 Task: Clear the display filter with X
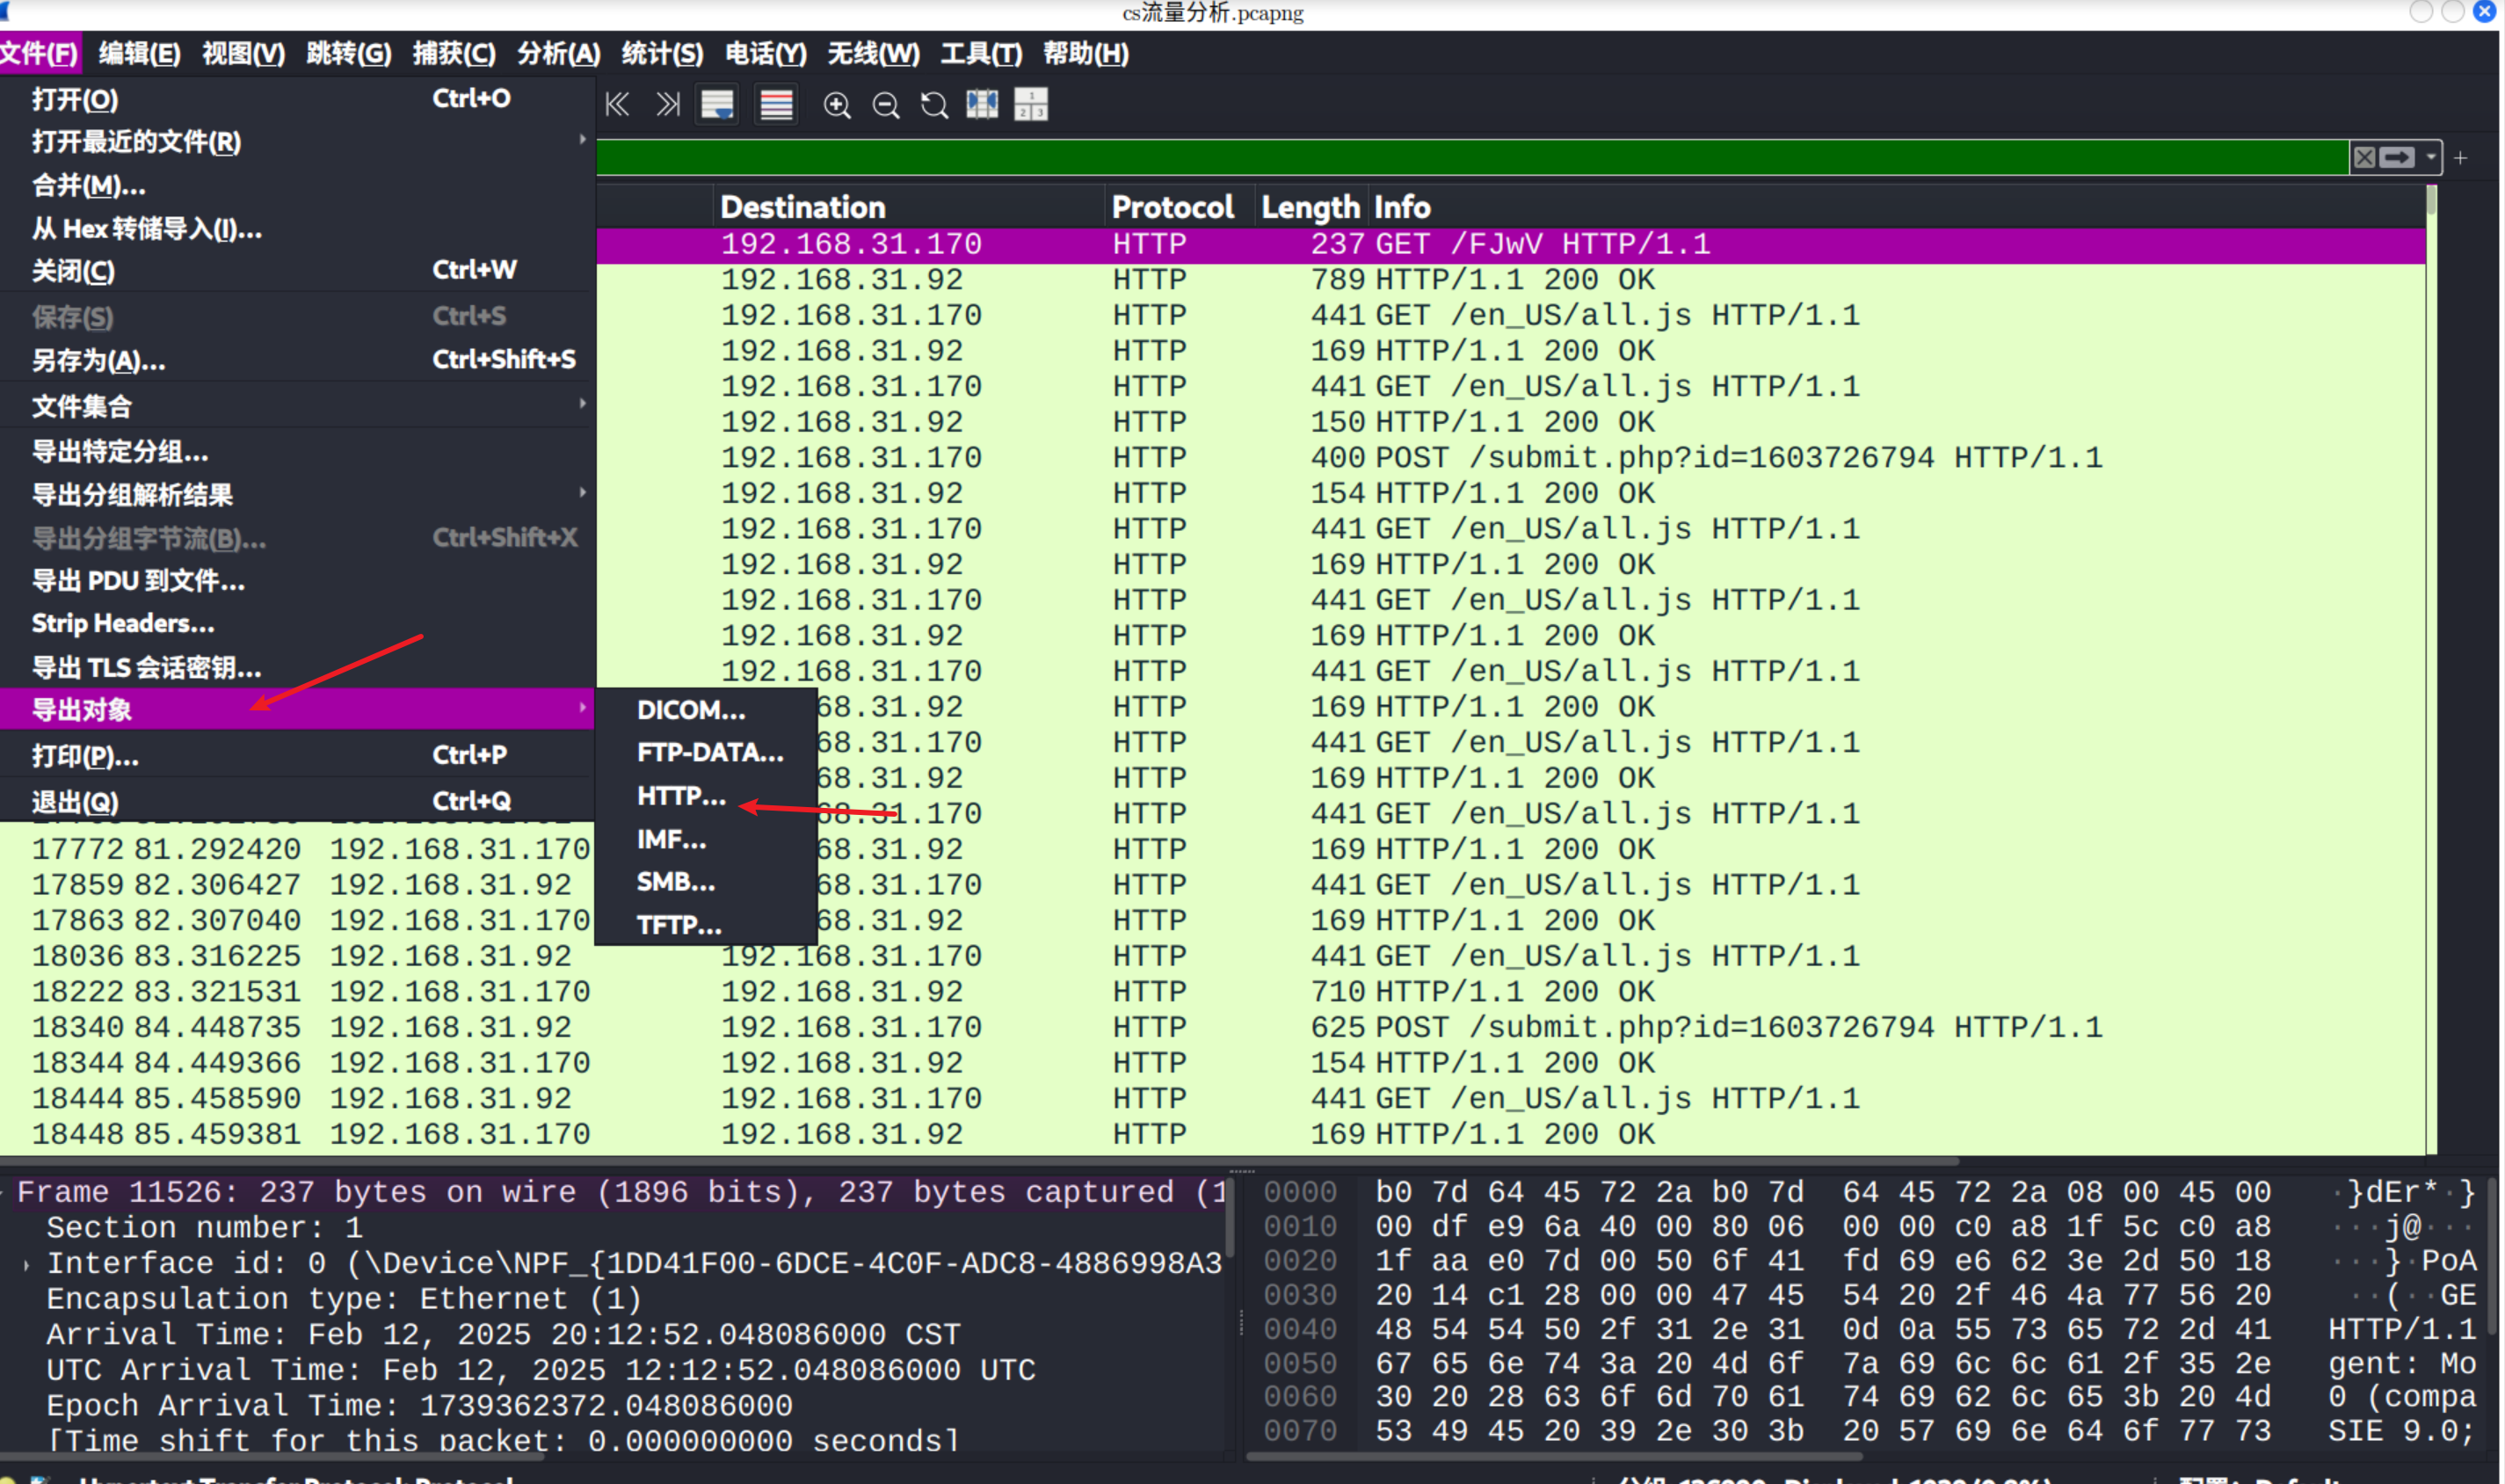point(2364,157)
